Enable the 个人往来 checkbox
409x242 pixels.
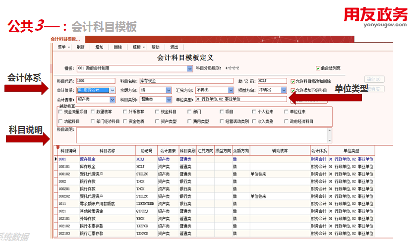click(254, 112)
